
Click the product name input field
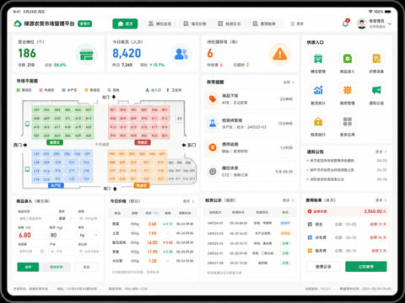[35, 218]
